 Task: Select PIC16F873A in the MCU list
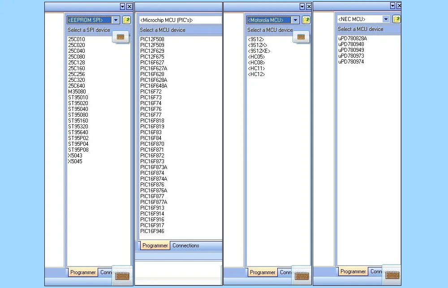click(154, 167)
